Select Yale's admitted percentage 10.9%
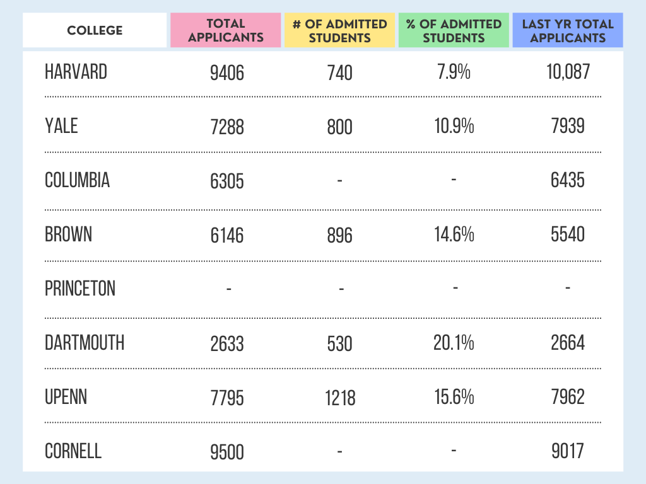The height and width of the screenshot is (484, 646). click(454, 126)
